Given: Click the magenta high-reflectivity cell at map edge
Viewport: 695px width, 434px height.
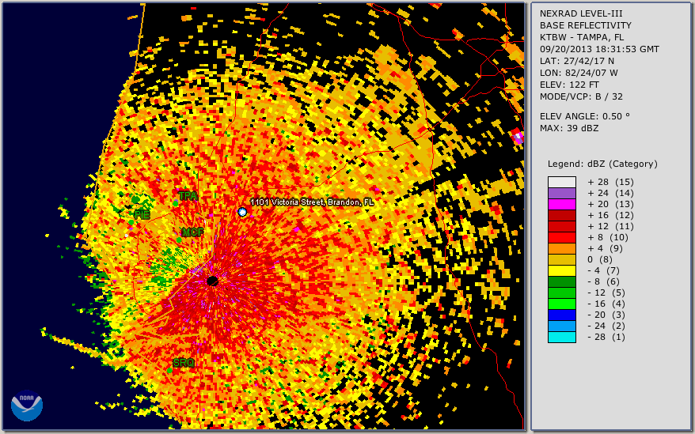Looking at the screenshot, I should [x=517, y=136].
